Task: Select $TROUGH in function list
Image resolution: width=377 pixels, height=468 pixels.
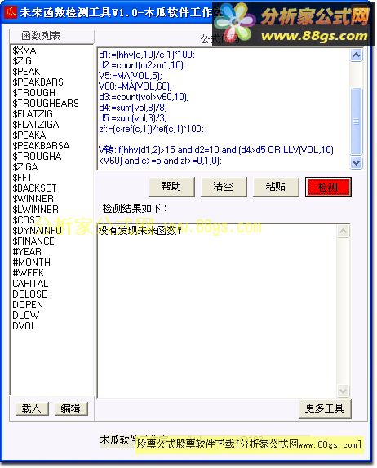Action: click(x=33, y=93)
